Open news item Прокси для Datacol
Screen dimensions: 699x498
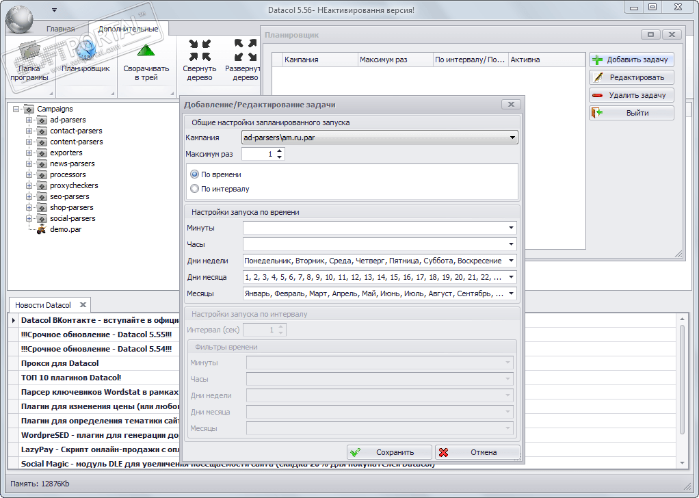point(60,363)
